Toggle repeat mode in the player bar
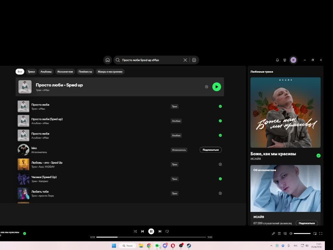The width and height of the screenshot is (333, 250). [x=167, y=231]
